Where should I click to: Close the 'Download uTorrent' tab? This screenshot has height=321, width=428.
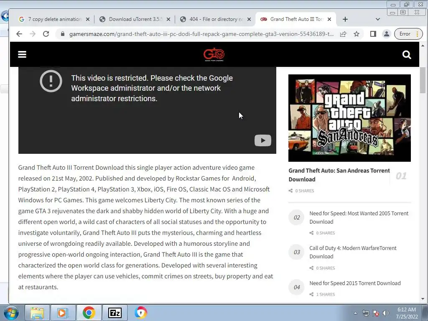tap(168, 19)
